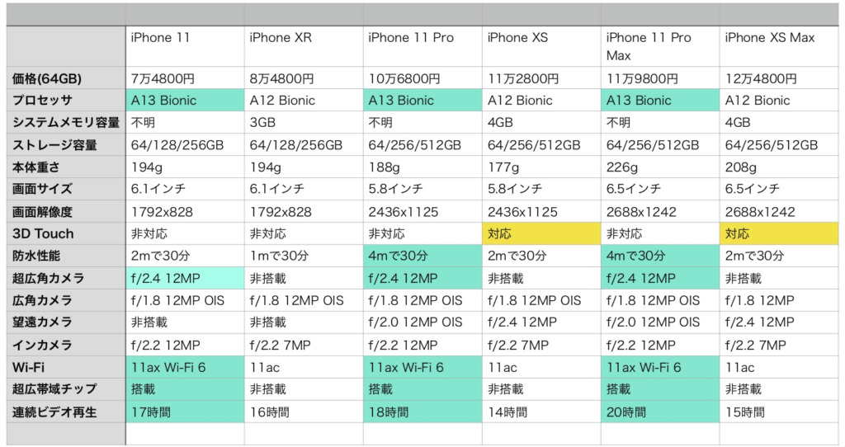This screenshot has height=447, width=845.
Task: Select the 3GB memory cell
Action: (x=304, y=122)
